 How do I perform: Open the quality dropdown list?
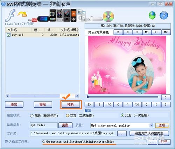[152, 126]
